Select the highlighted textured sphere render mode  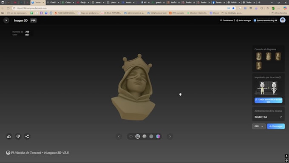[138, 137]
